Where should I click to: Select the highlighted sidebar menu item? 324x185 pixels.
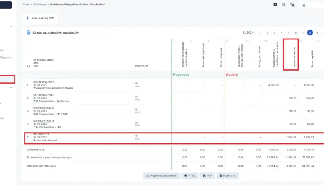(x=7, y=79)
